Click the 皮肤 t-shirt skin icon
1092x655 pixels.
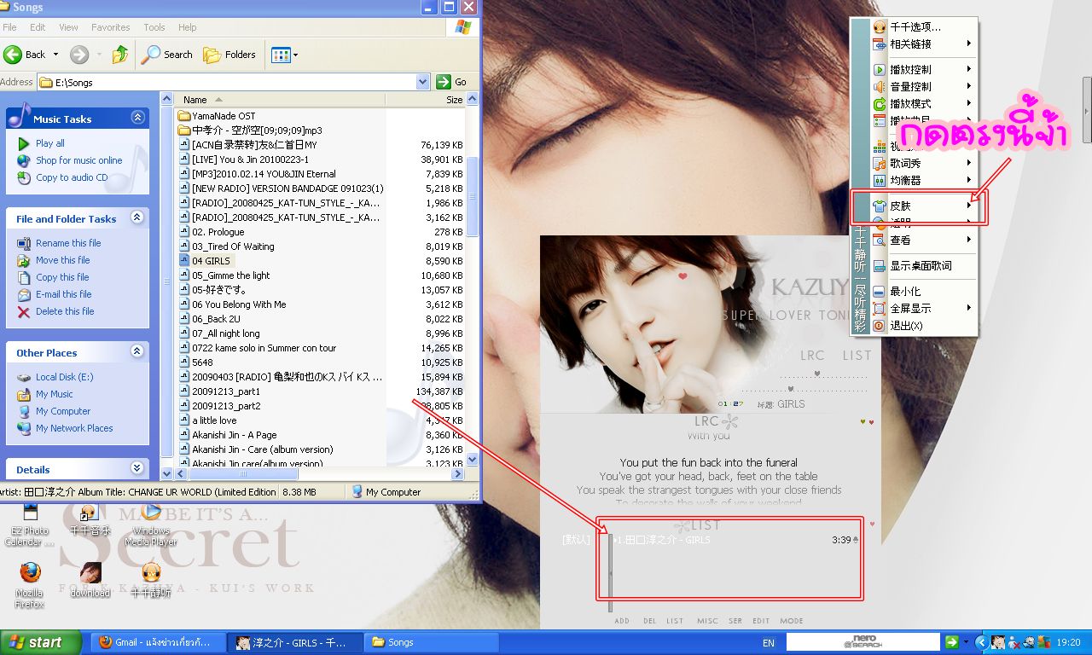[x=879, y=206]
